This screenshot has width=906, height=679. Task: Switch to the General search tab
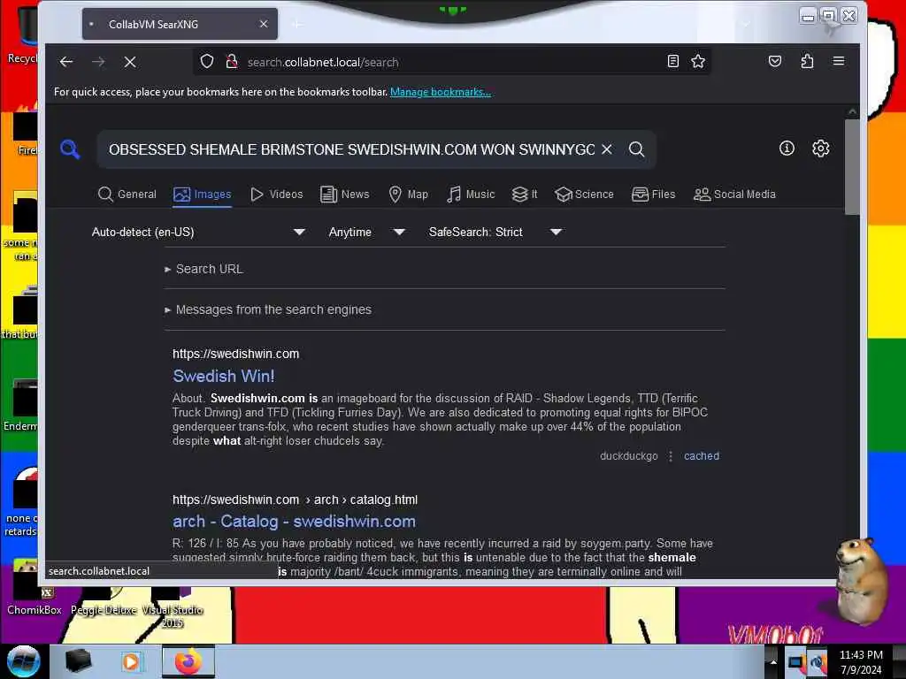(x=127, y=194)
